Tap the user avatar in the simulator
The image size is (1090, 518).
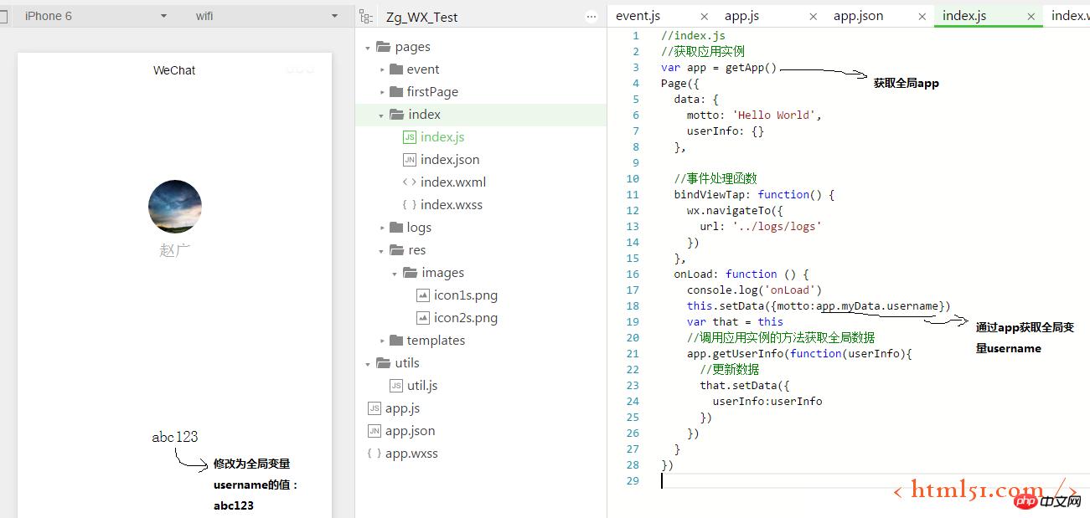(x=175, y=207)
